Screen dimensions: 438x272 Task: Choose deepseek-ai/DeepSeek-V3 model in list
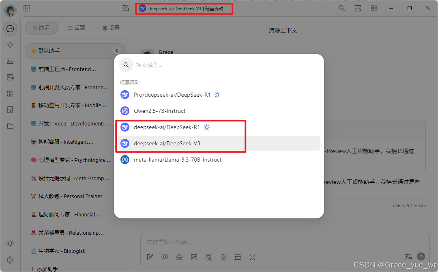219,143
